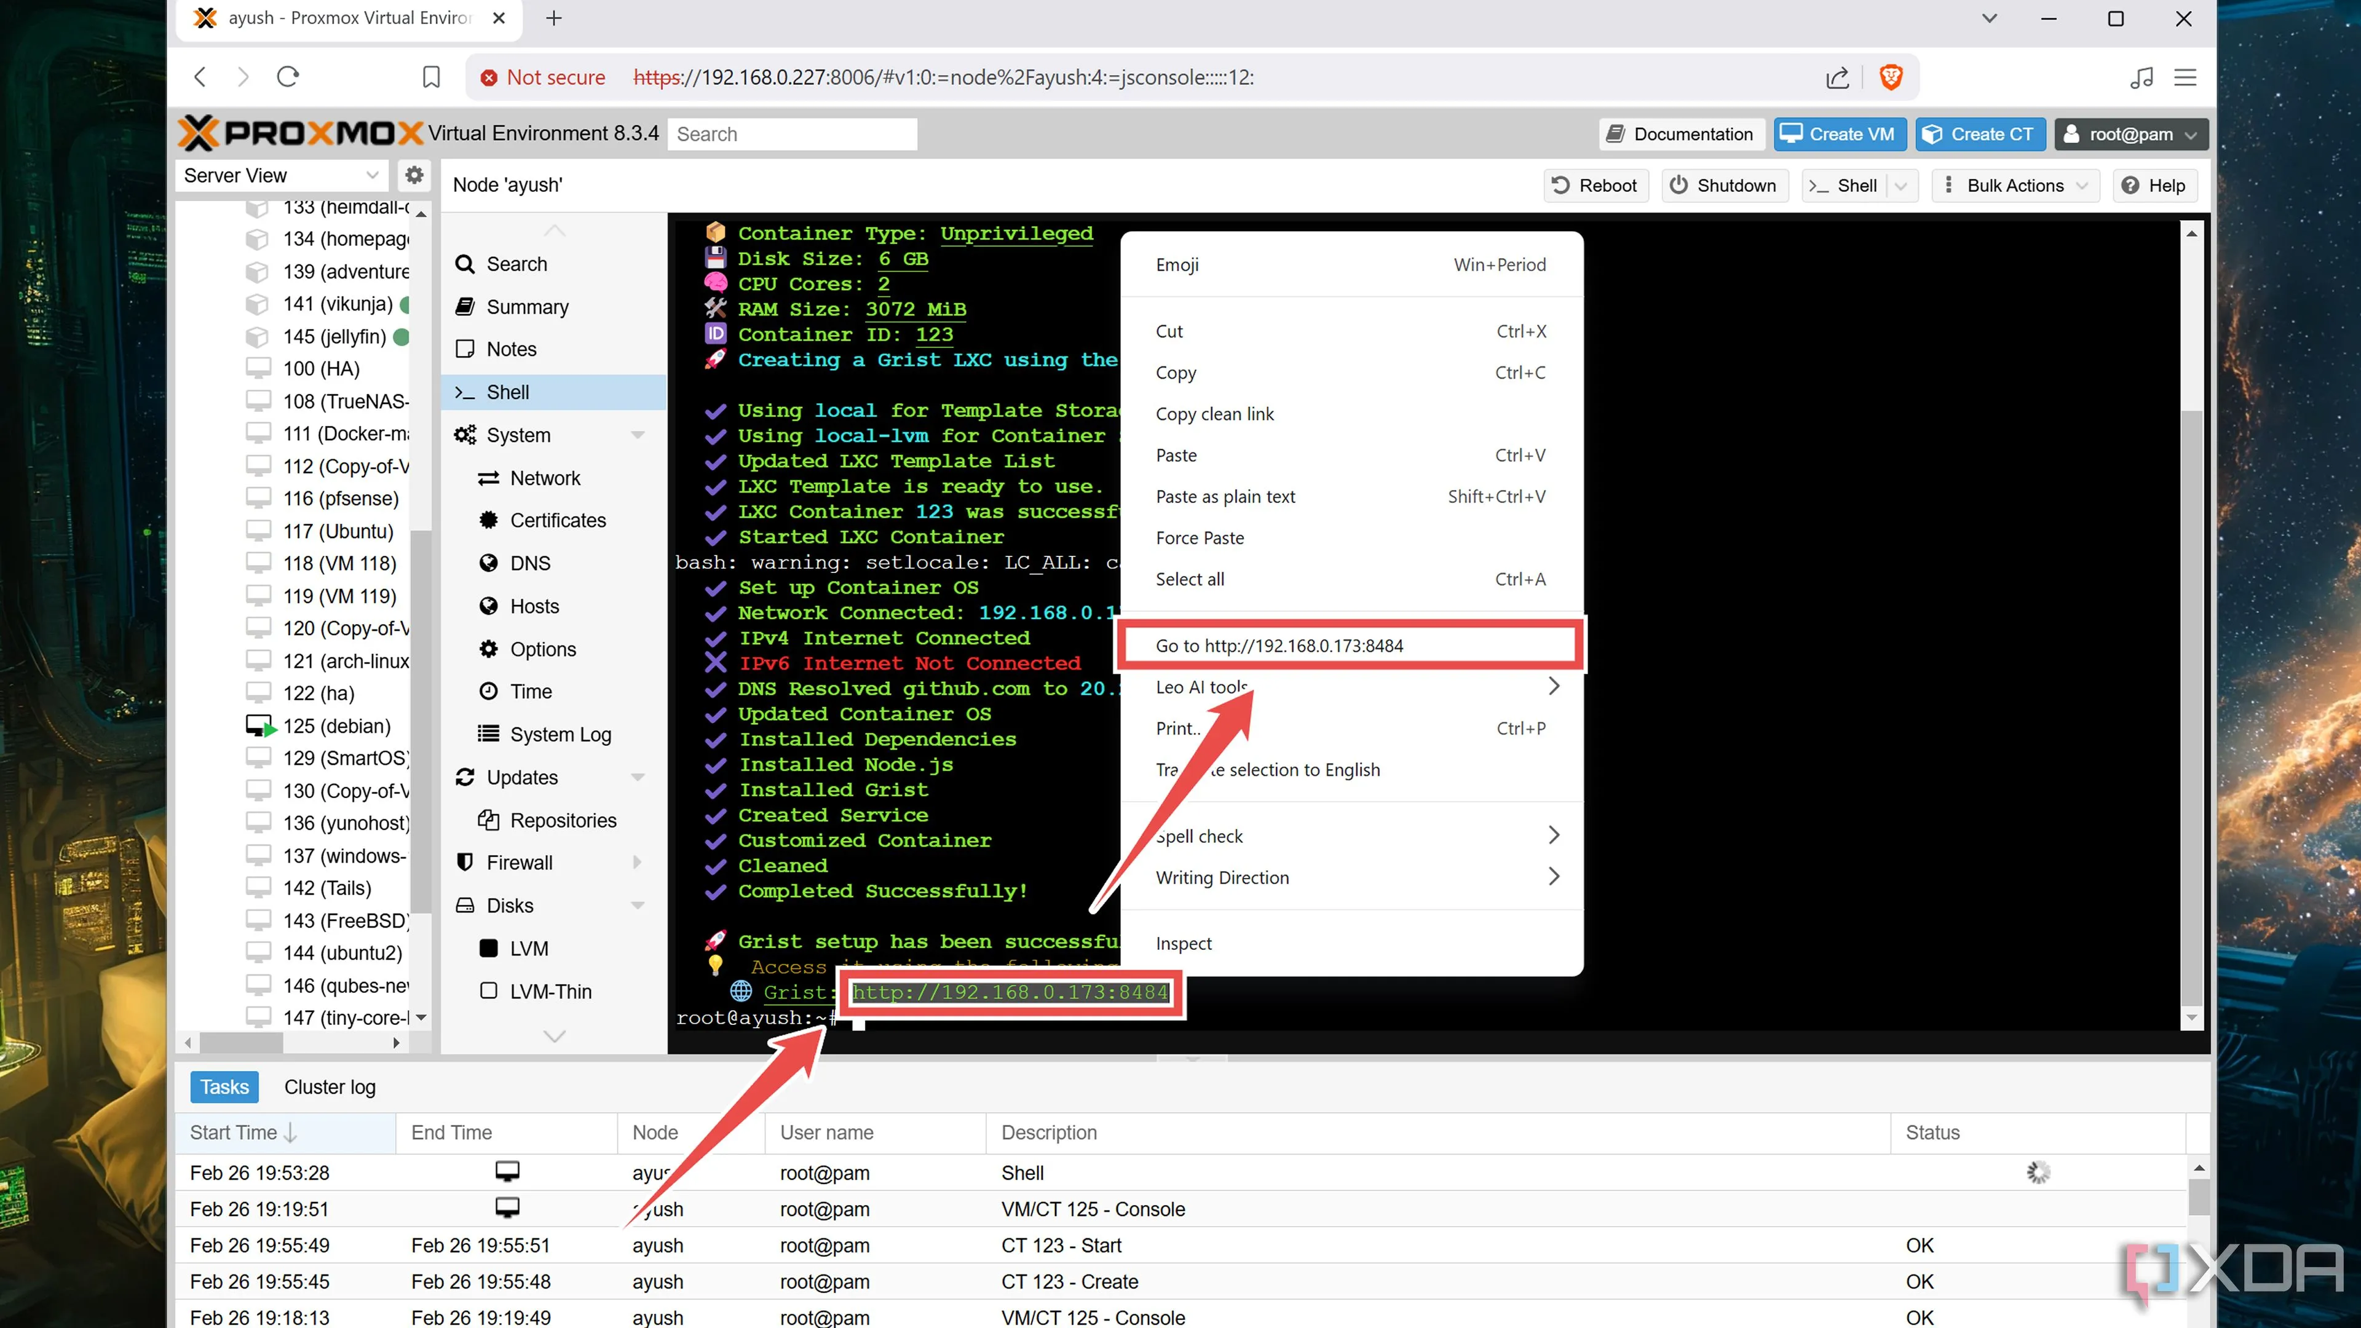
Task: Click the browser back arrow
Action: 200,77
